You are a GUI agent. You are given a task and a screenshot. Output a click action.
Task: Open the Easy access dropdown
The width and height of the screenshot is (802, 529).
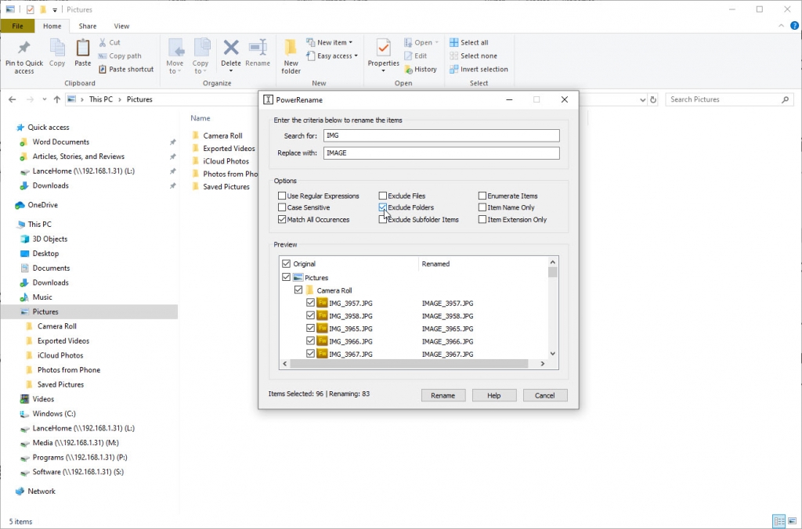pos(334,56)
